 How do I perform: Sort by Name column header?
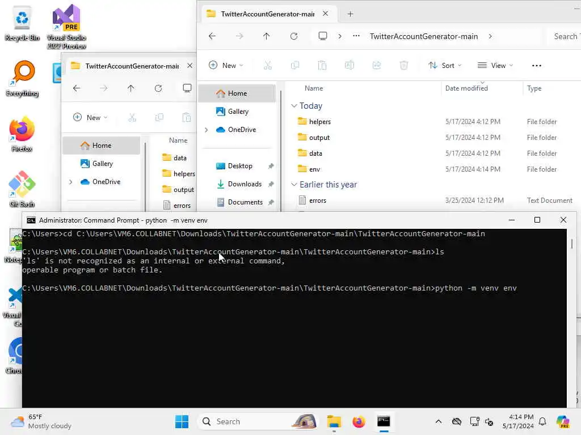(313, 88)
